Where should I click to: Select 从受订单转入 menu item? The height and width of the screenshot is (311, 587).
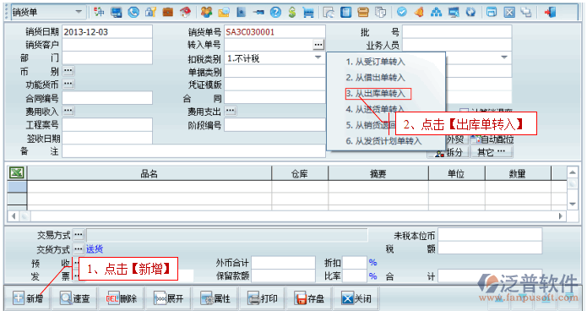[x=376, y=62]
